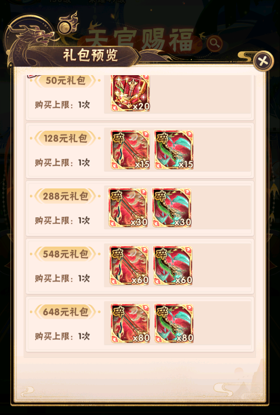Tap the x20 red treasure chest icon

pos(130,93)
